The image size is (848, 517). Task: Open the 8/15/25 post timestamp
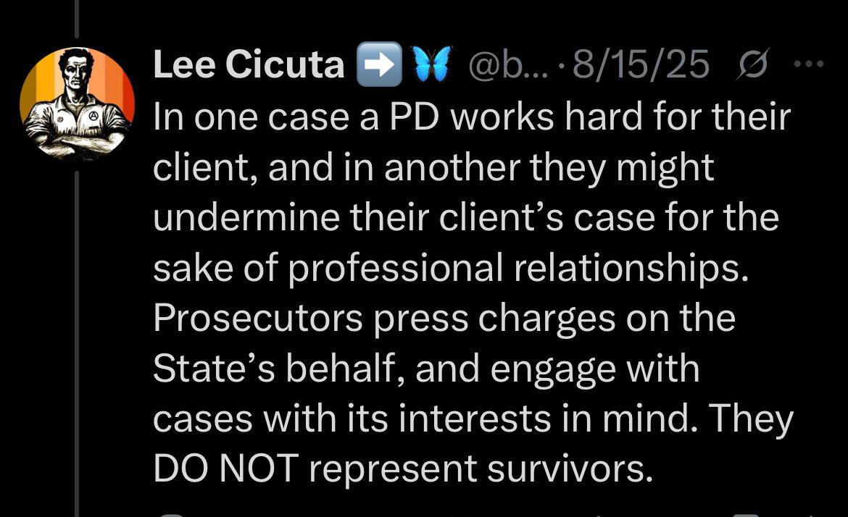click(x=641, y=64)
